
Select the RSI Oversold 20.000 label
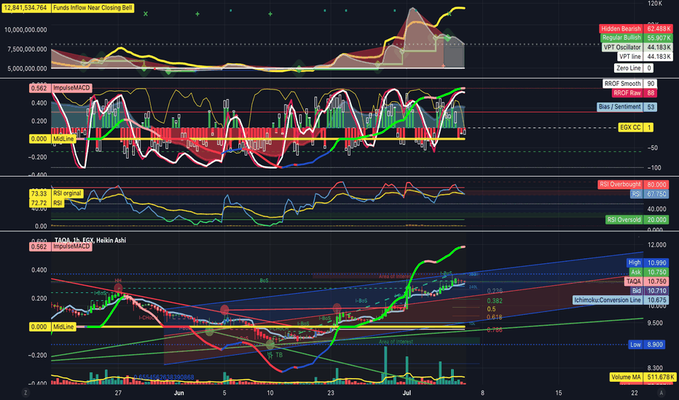(637, 220)
